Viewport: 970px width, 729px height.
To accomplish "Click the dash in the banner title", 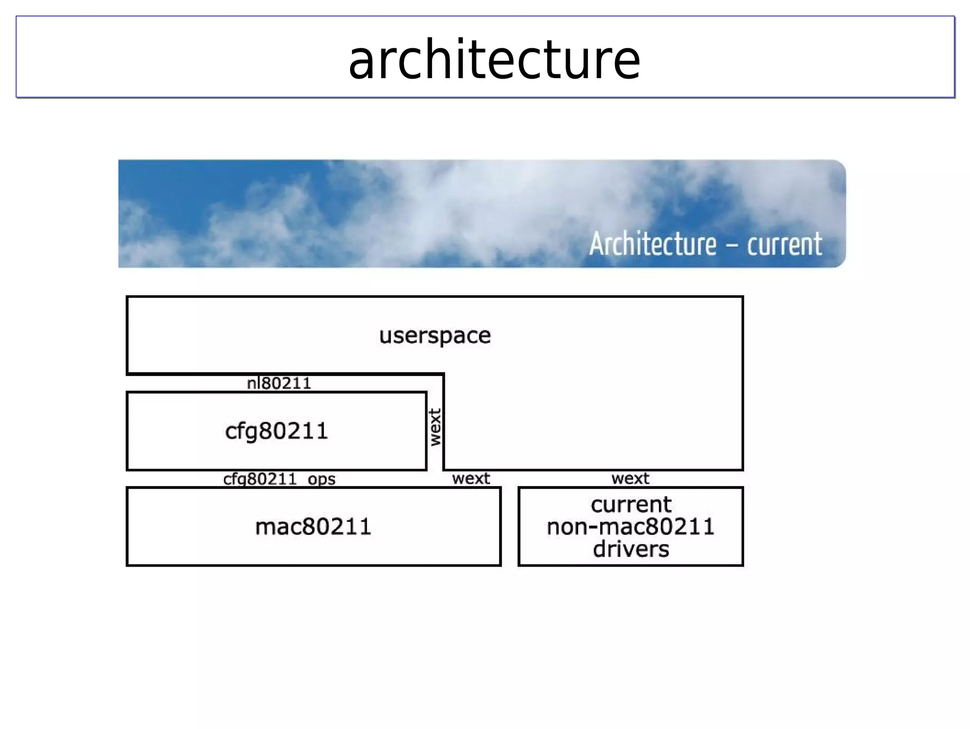I will (732, 246).
